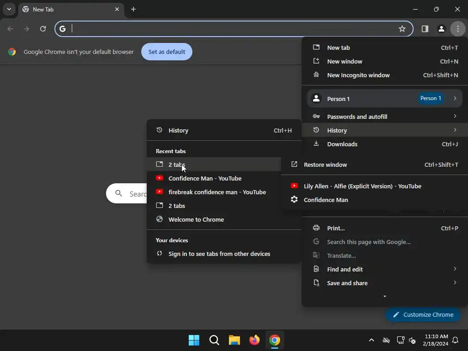This screenshot has width=468, height=351.
Task: Open Welcome to Chrome recent tab
Action: [224, 219]
